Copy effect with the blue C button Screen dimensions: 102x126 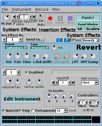tap(59, 40)
